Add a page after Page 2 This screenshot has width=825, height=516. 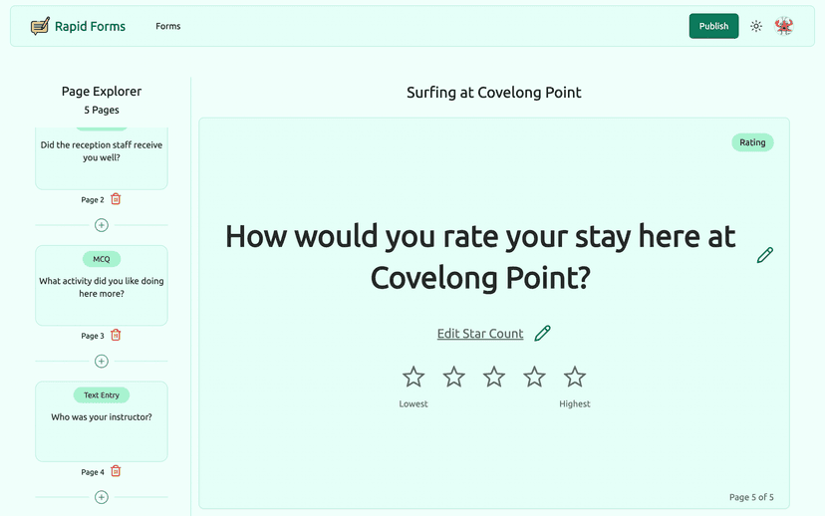tap(102, 225)
